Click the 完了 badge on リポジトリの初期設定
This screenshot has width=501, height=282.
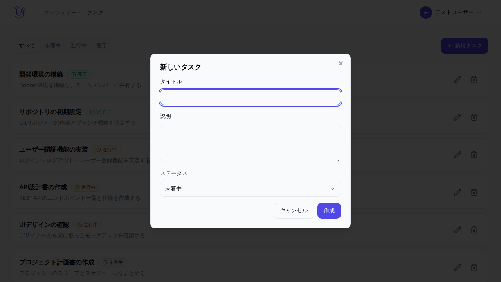coord(98,112)
